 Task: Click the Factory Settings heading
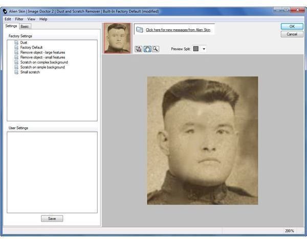(20, 36)
